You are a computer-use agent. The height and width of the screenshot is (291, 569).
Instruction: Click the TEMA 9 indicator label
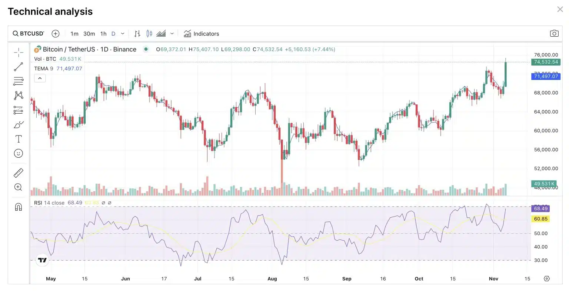click(x=44, y=68)
